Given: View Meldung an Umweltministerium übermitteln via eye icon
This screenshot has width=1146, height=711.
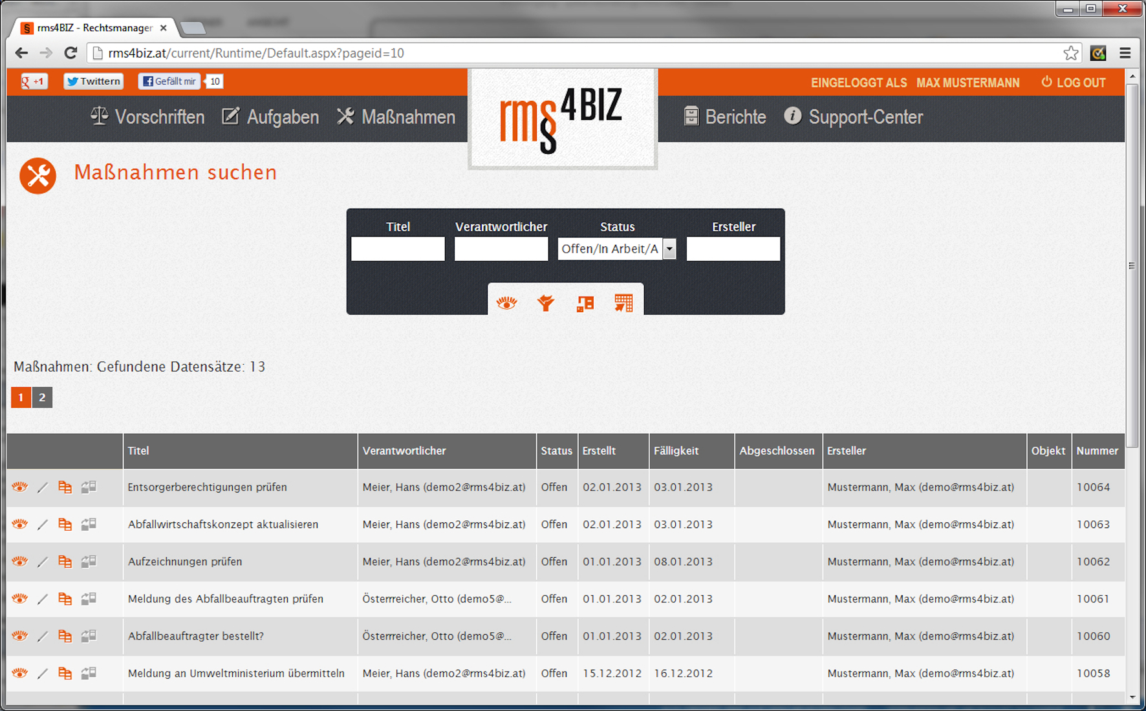Looking at the screenshot, I should click(20, 673).
